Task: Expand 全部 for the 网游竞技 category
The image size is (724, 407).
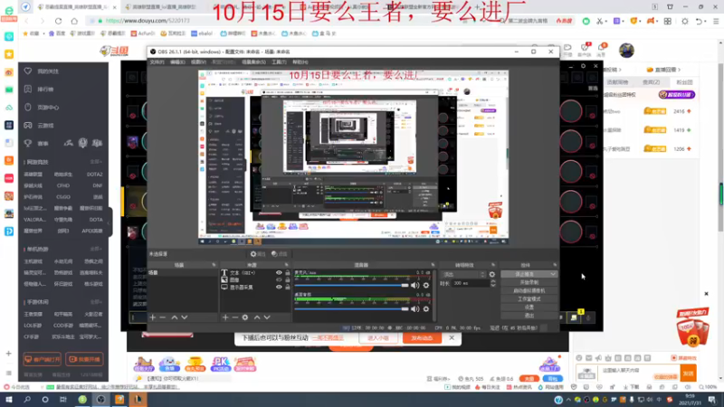Action: click(96, 162)
